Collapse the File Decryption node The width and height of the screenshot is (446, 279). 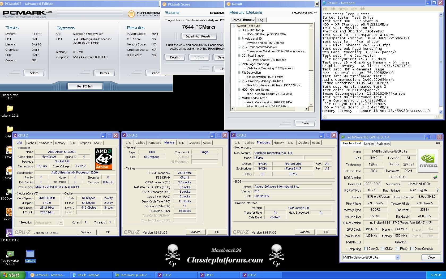point(239,73)
